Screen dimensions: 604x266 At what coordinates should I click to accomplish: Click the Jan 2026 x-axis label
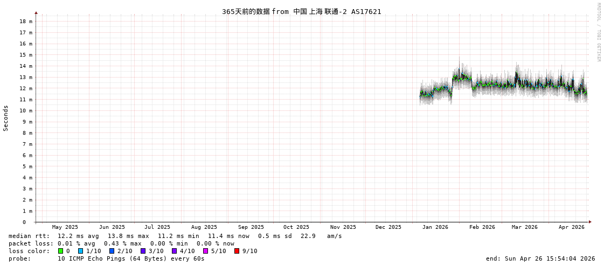click(x=435, y=227)
